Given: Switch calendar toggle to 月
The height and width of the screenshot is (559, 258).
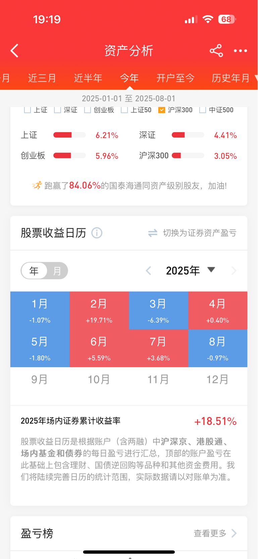Looking at the screenshot, I should pyautogui.click(x=57, y=271).
